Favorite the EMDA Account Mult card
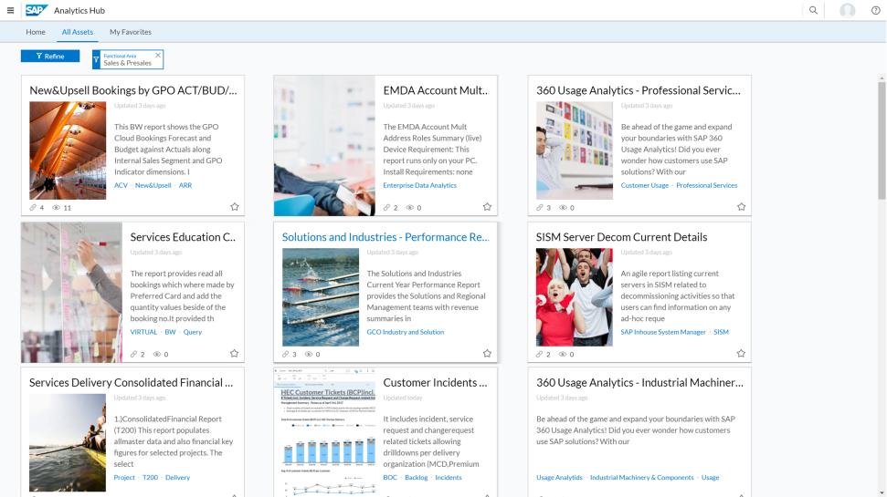The image size is (887, 497). pos(487,207)
